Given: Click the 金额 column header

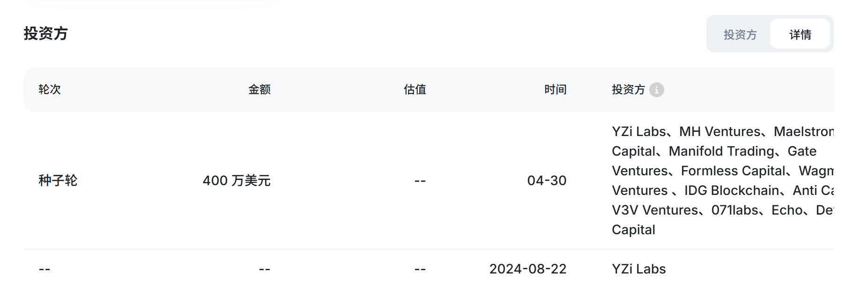Looking at the screenshot, I should (x=259, y=90).
